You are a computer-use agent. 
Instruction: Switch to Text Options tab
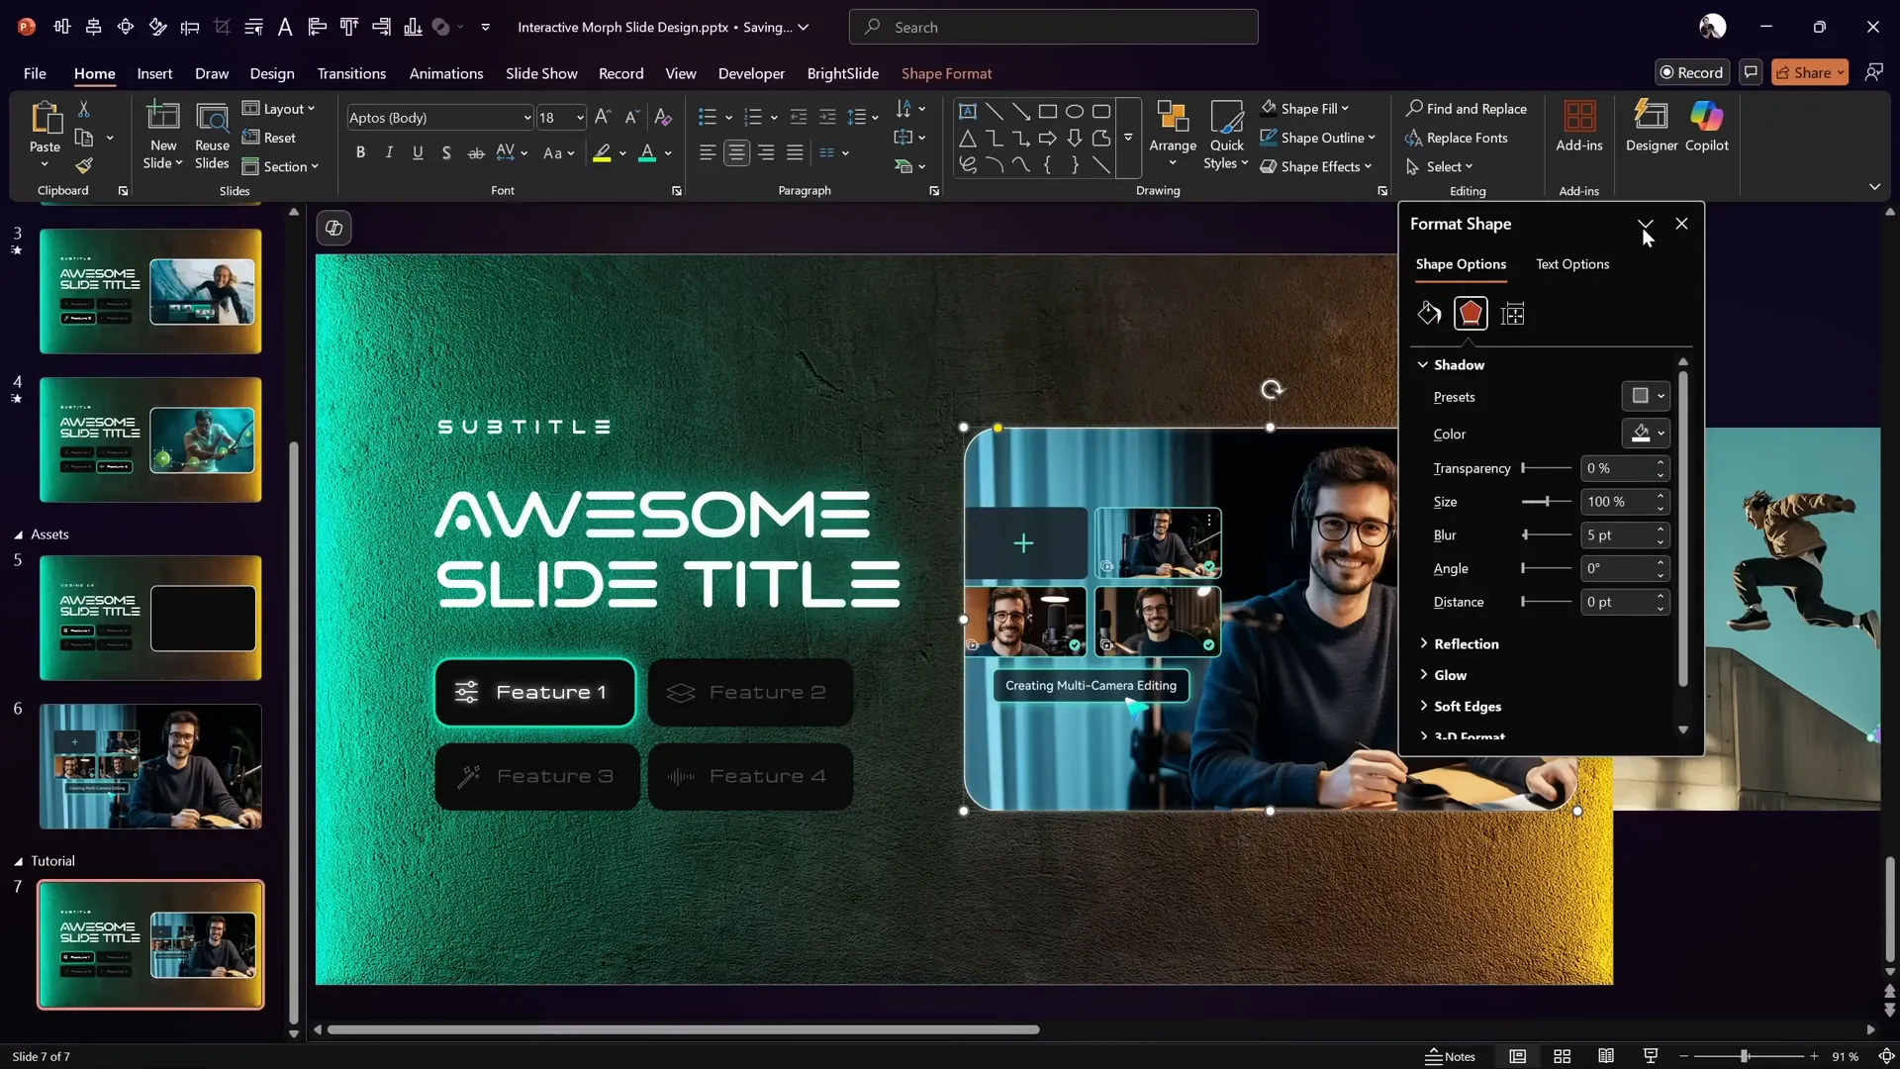click(1572, 264)
